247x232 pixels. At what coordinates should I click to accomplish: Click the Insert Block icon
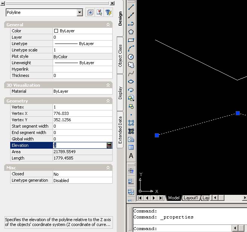131,98
